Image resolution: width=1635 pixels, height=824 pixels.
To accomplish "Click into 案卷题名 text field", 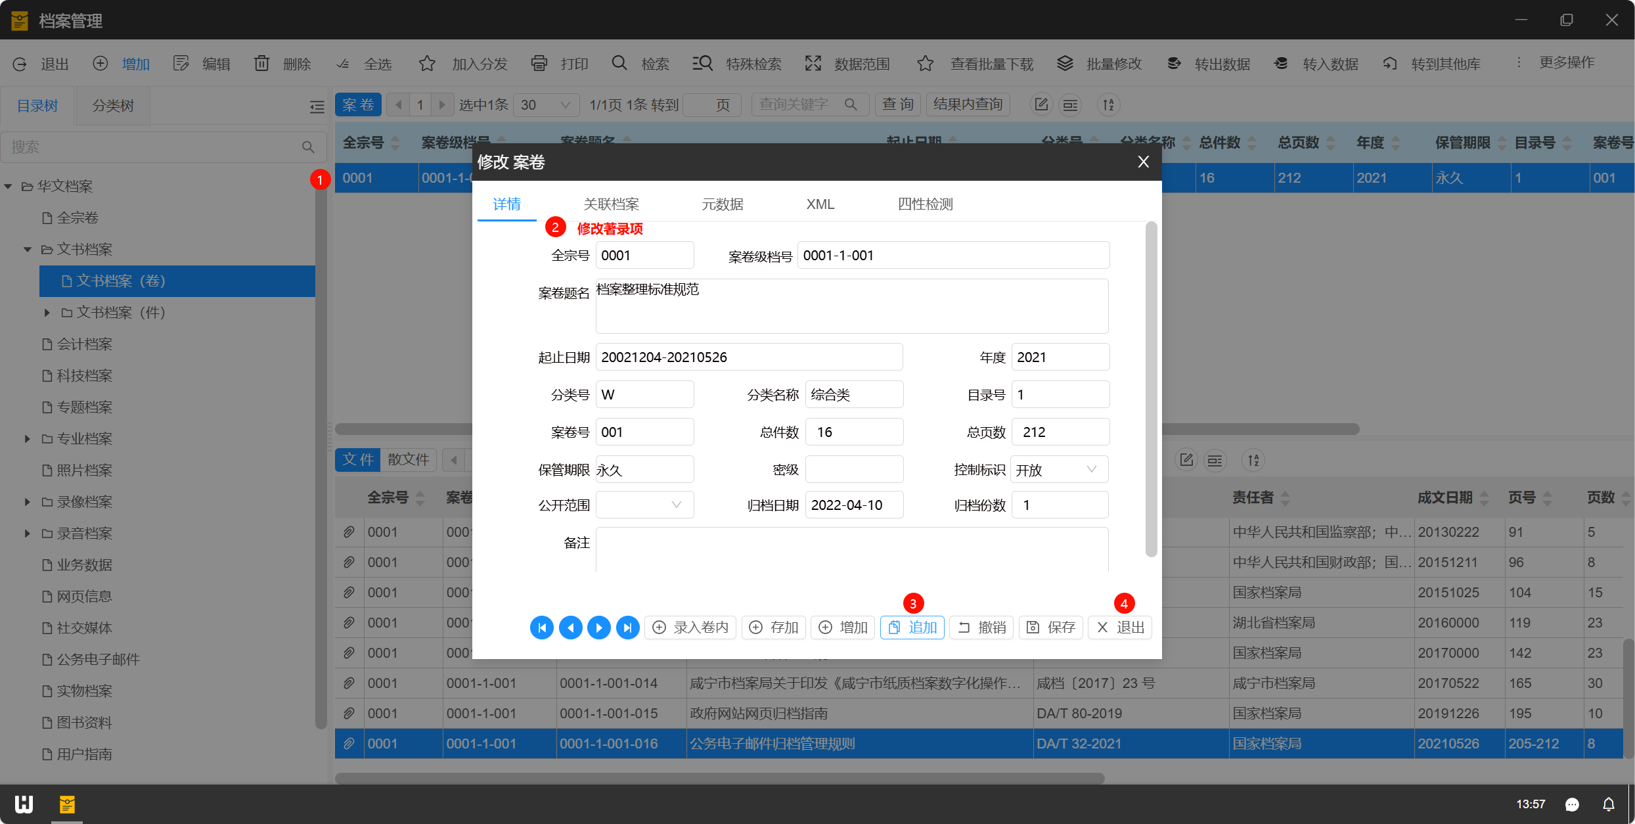I will 851,306.
